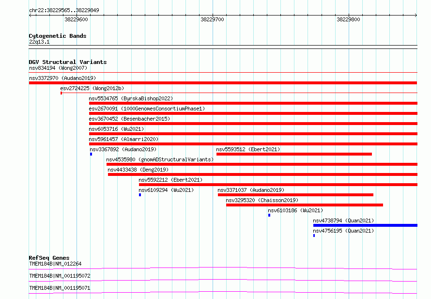Select the blue marker under nsv6109294
This screenshot has height=299, width=431.
click(x=140, y=195)
